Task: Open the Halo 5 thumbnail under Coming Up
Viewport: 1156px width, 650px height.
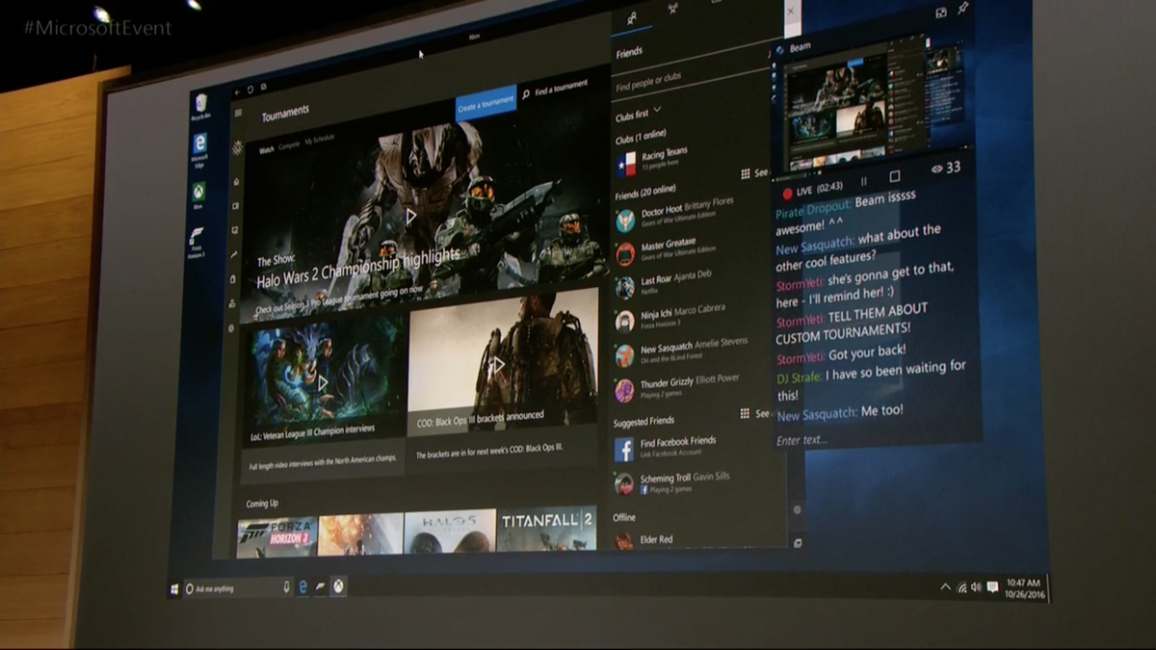Action: tap(450, 530)
